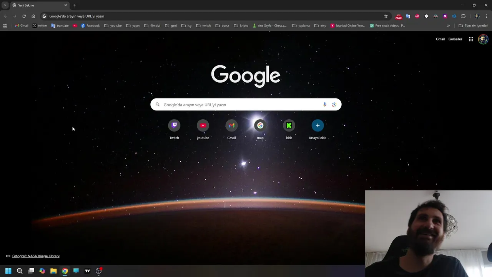Close the Yeni Sekme tab
This screenshot has width=492, height=277.
pos(65,5)
